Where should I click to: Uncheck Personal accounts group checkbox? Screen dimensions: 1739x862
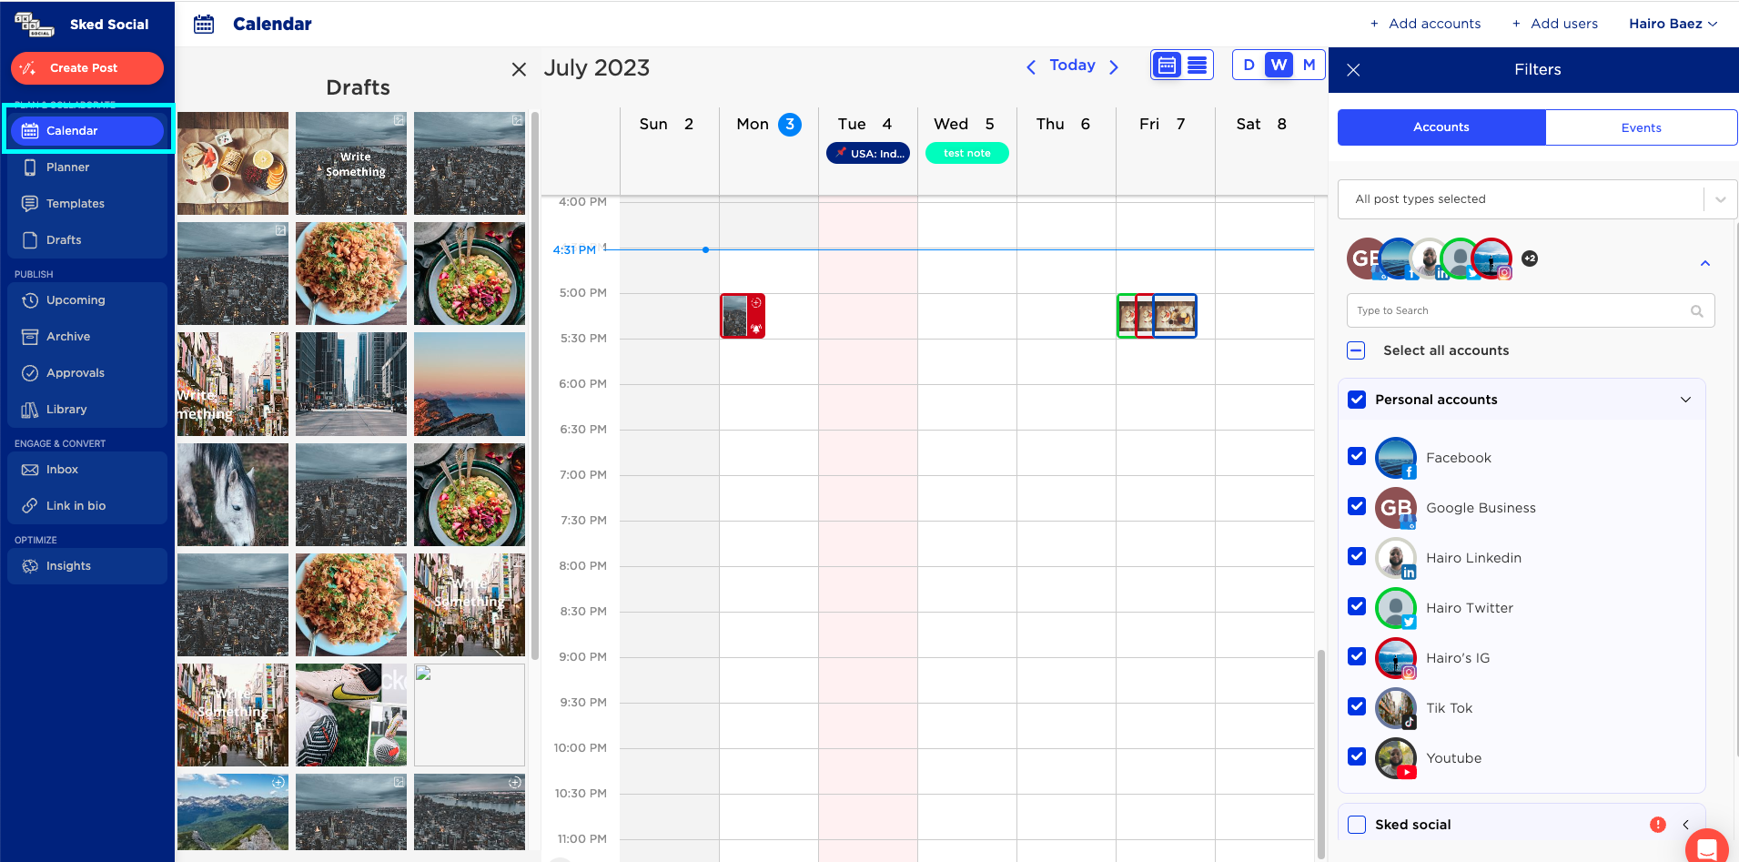[1357, 400]
